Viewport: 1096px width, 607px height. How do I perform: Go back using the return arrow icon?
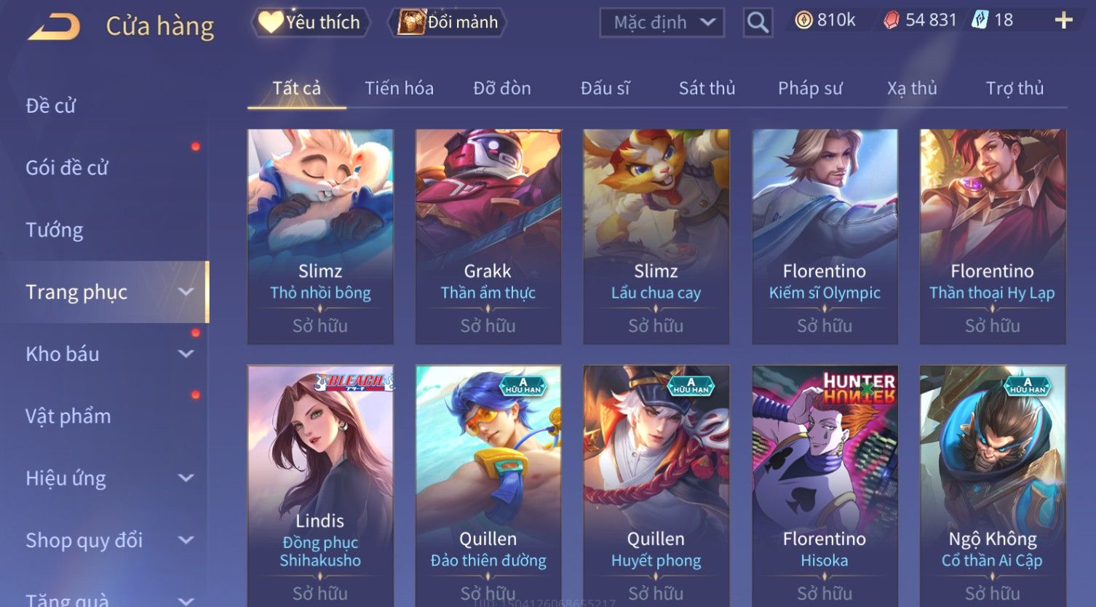(53, 27)
